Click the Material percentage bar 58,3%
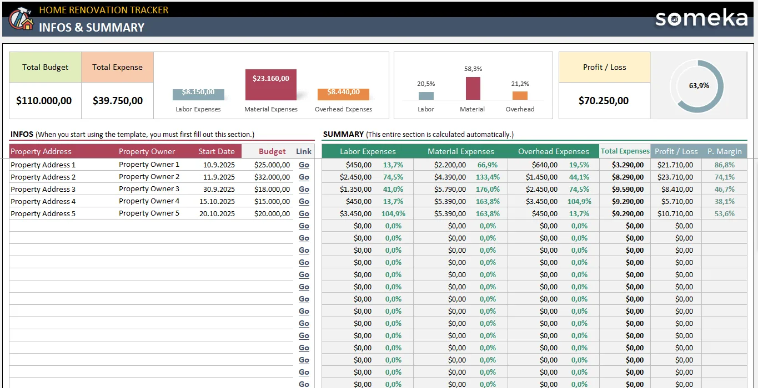This screenshot has height=388, width=758. pos(473,89)
